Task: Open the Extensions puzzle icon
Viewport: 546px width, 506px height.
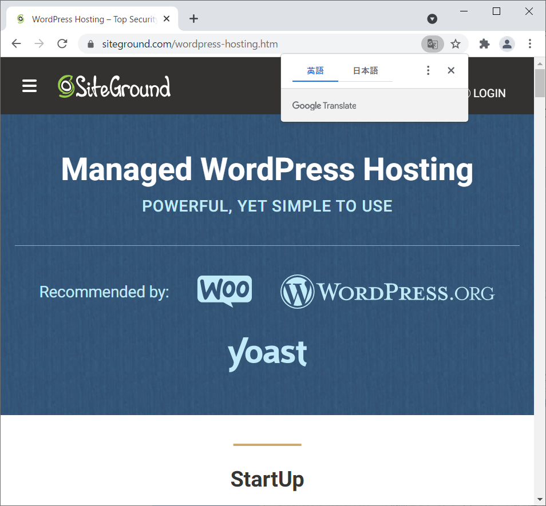Action: 484,44
